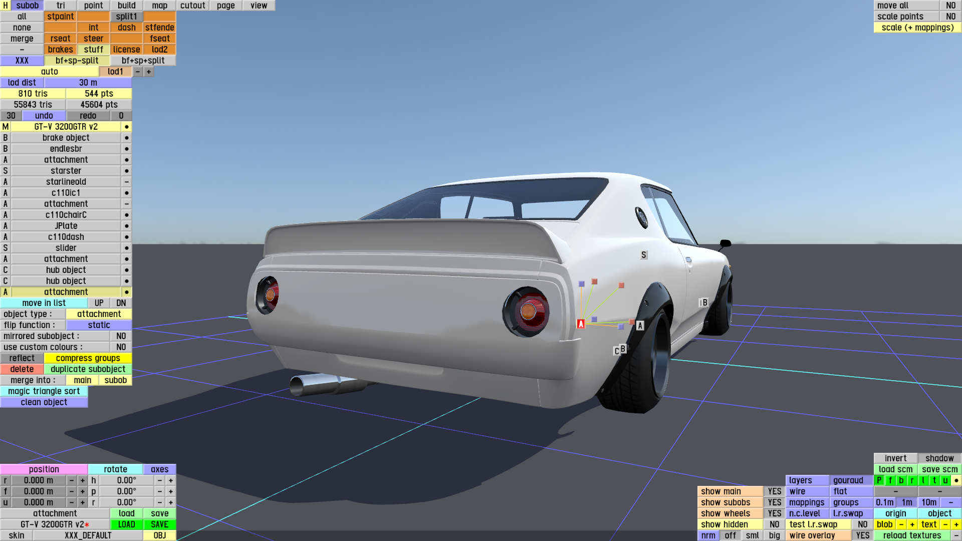The width and height of the screenshot is (962, 541).
Task: Toggle the green P layer button
Action: pos(879,480)
